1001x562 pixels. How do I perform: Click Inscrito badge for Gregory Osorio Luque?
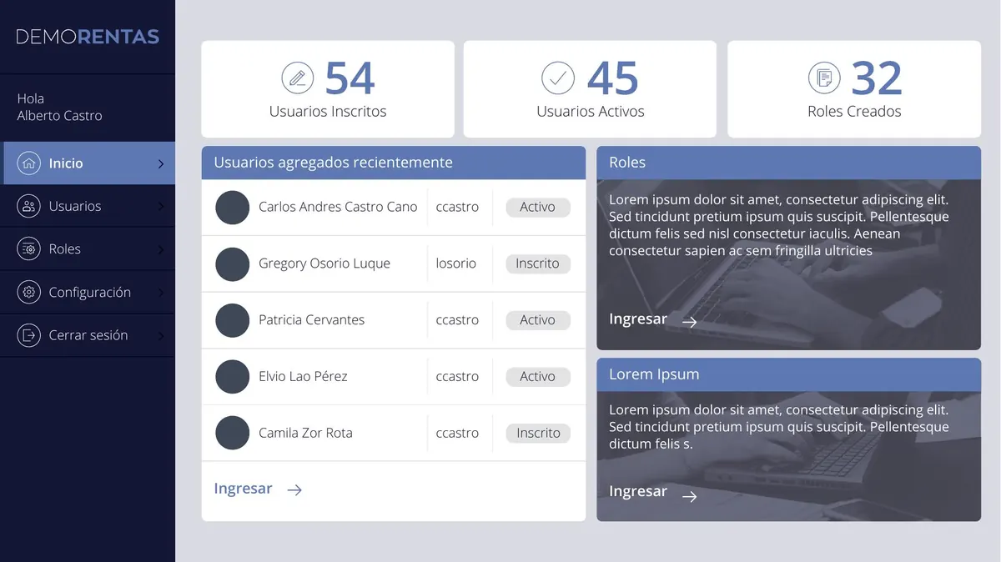(x=538, y=263)
